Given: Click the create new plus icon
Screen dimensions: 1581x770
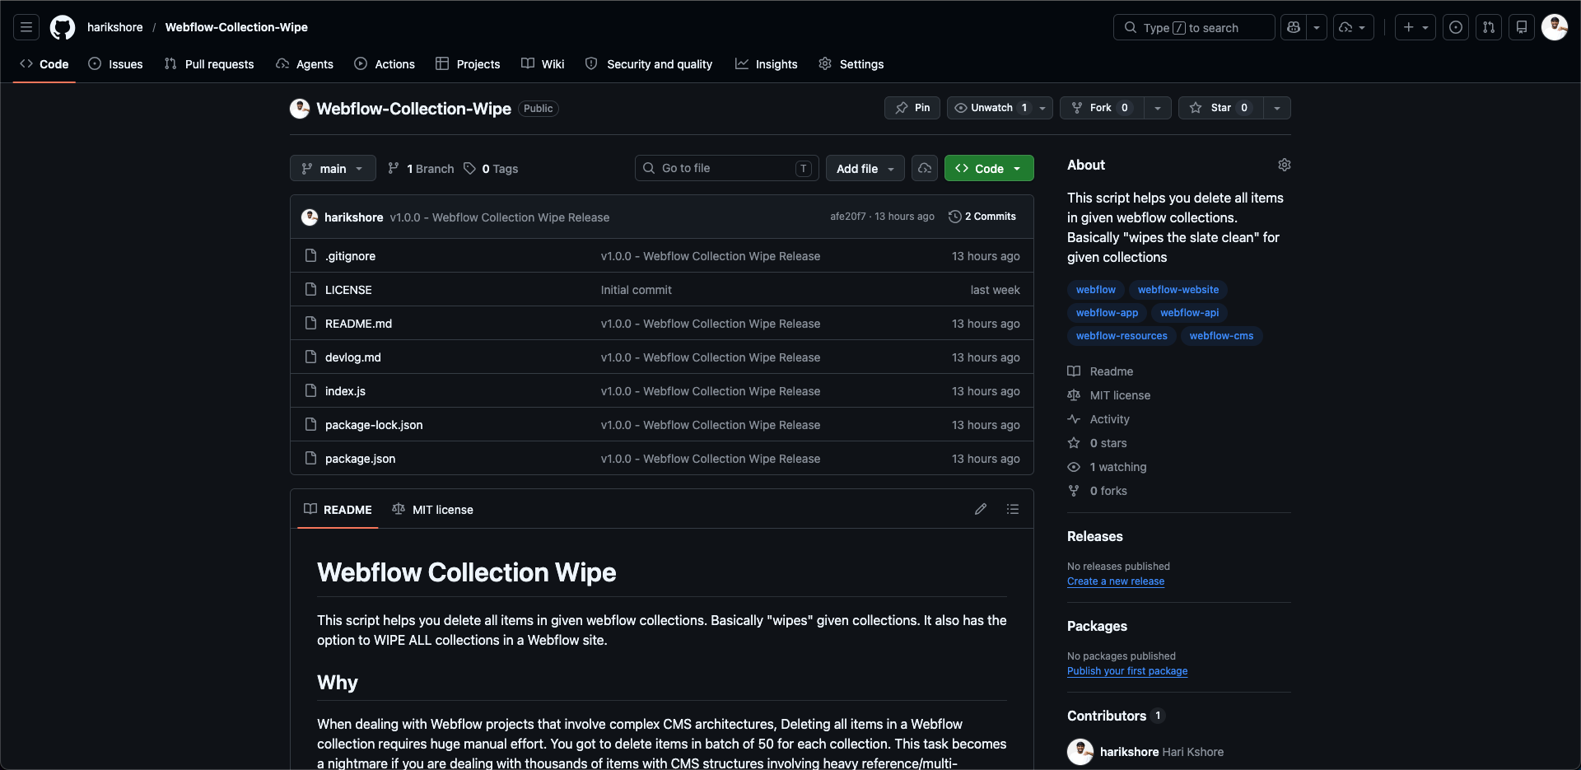Looking at the screenshot, I should point(1409,27).
